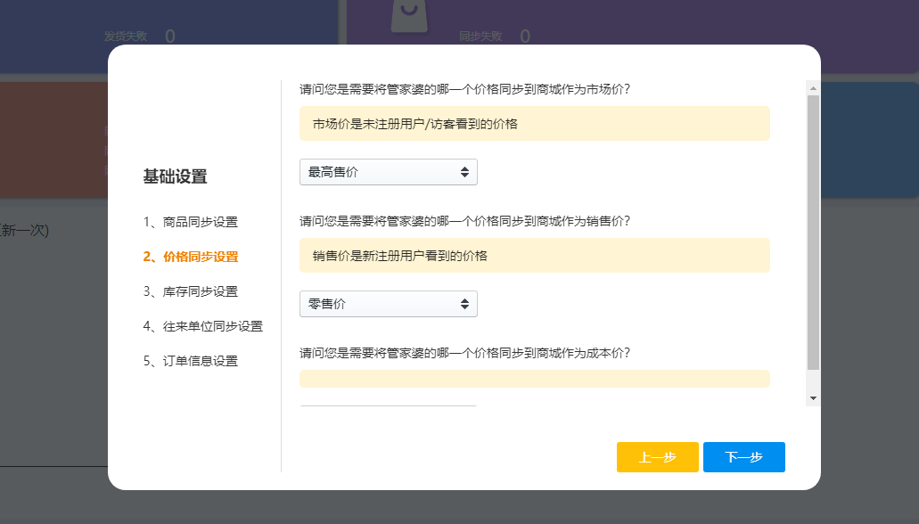Click the question about 成本价 sync
The image size is (919, 524).
tap(464, 353)
